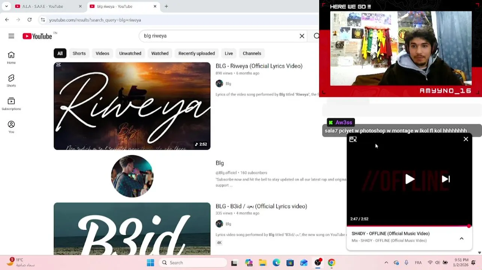Click Blg channel avatar under Riweya result

click(x=219, y=84)
